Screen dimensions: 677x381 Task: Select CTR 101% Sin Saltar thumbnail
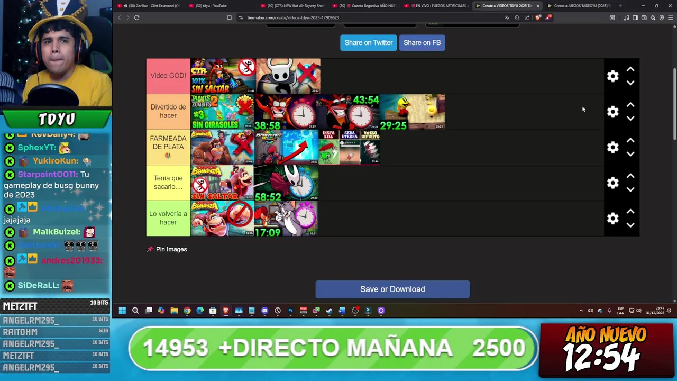[223, 76]
